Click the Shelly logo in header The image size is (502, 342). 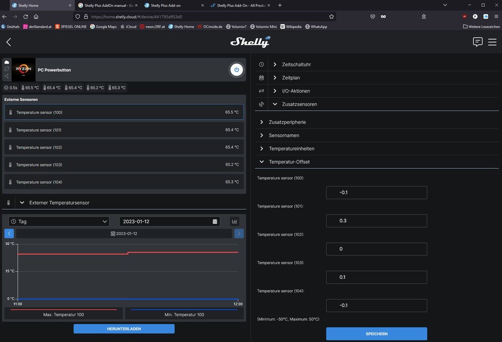pyautogui.click(x=250, y=42)
